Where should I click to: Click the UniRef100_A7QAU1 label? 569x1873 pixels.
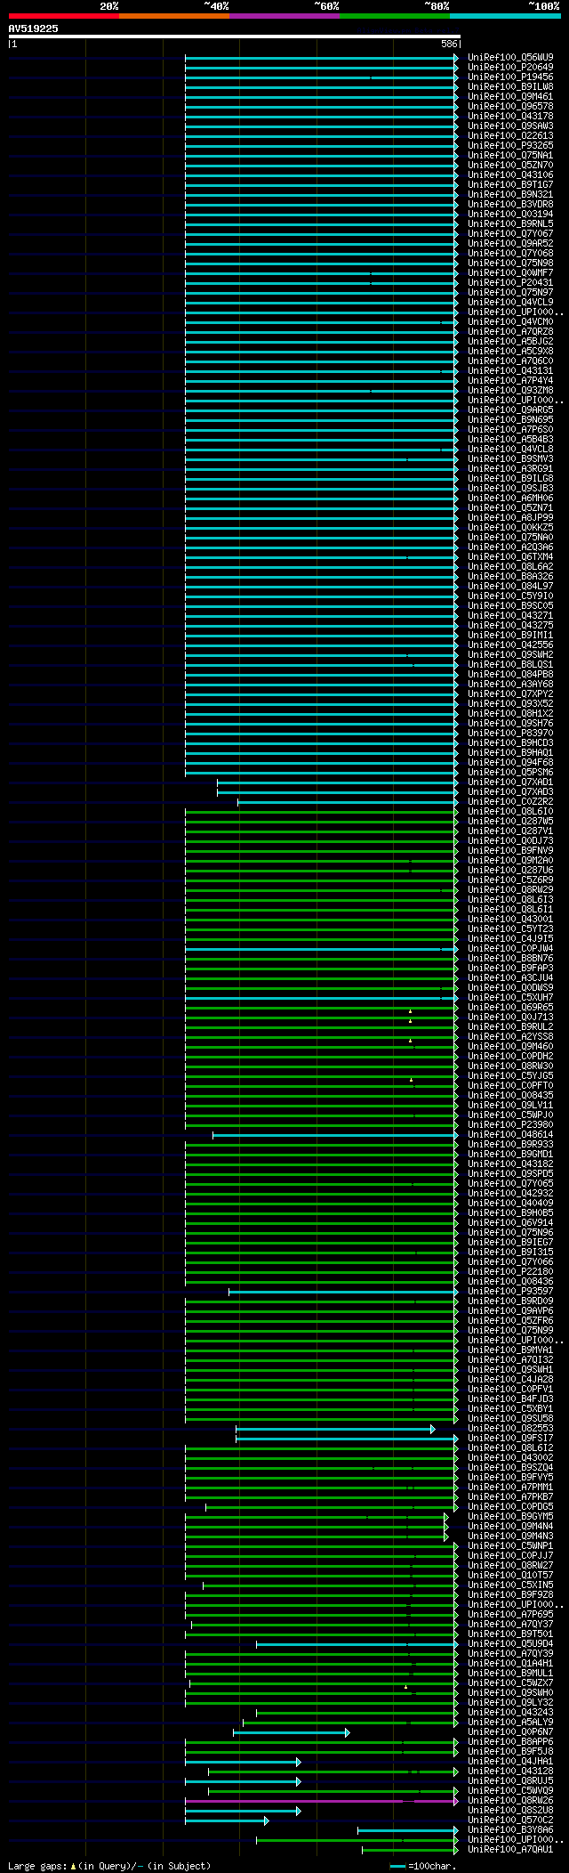[x=510, y=1849]
